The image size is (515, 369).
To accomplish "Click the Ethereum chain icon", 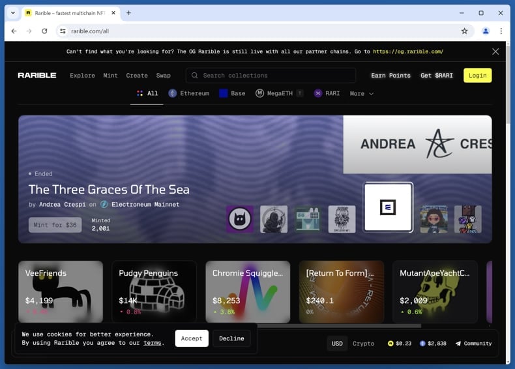I will (173, 93).
